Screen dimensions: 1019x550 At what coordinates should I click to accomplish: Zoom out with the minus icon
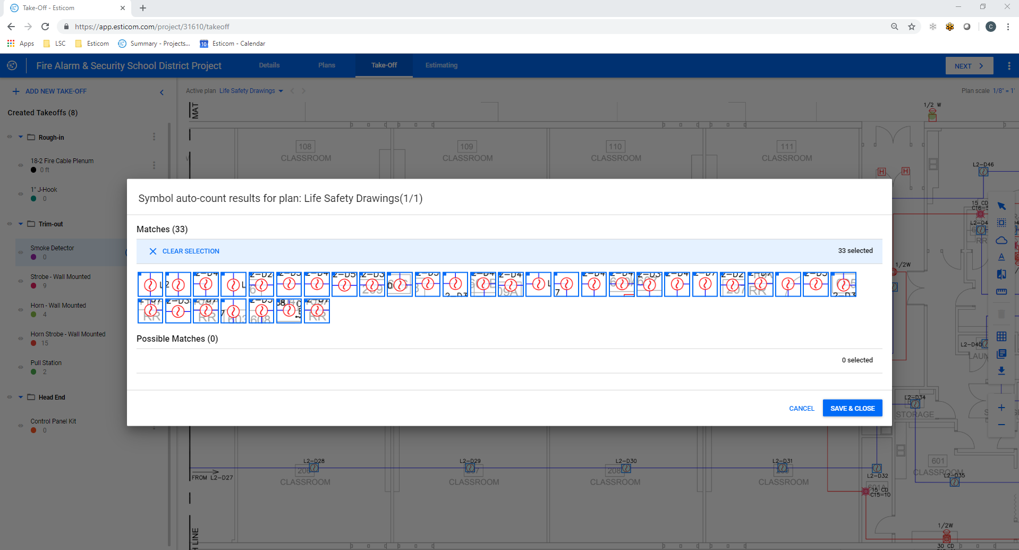(x=1001, y=425)
